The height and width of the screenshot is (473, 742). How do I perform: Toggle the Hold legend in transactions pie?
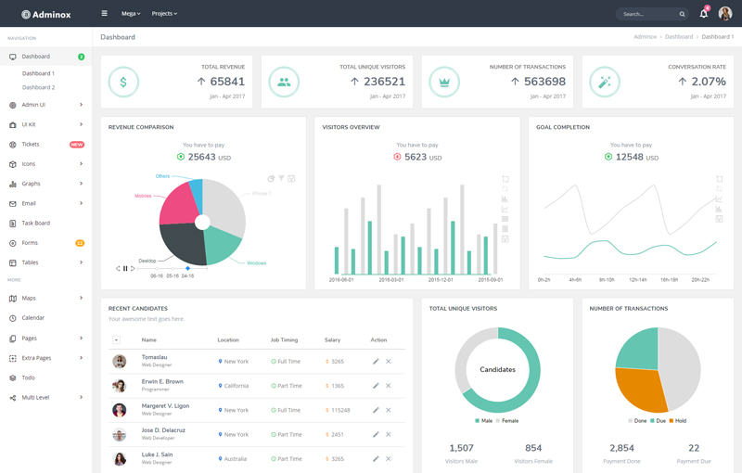point(676,421)
